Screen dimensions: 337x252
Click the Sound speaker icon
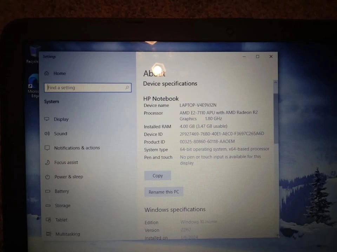tap(47, 134)
